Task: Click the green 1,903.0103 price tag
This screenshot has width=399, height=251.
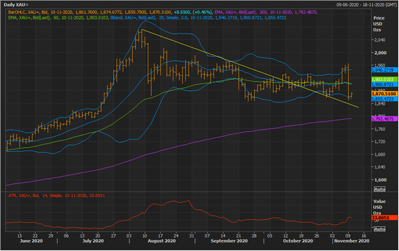Action: [x=384, y=80]
